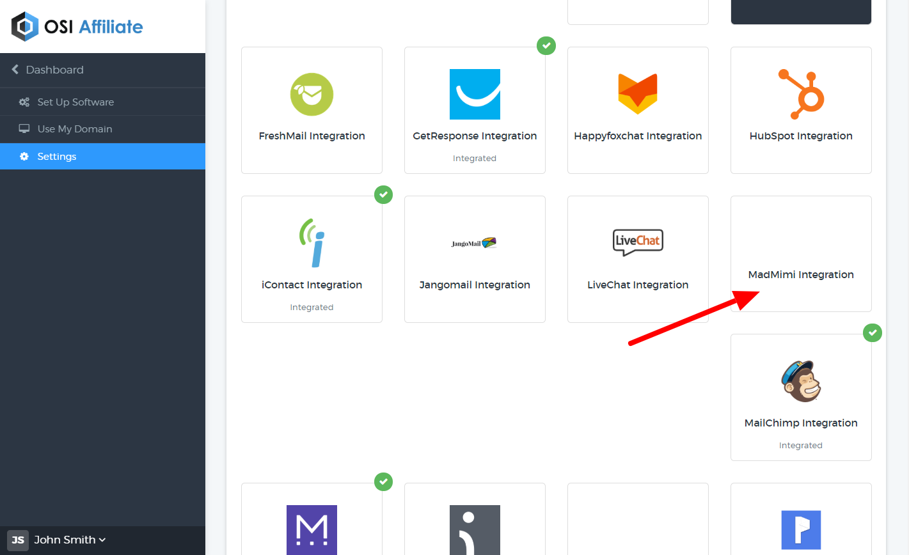Click the MailChimp monkey logo

[x=801, y=381]
